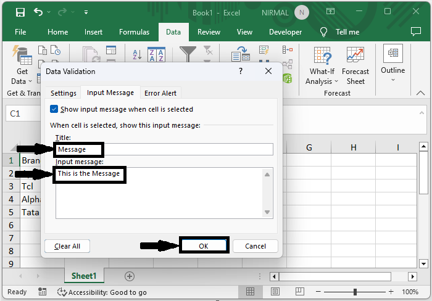Click Accessibility: Good to go status
The width and height of the screenshot is (432, 301).
pyautogui.click(x=102, y=292)
